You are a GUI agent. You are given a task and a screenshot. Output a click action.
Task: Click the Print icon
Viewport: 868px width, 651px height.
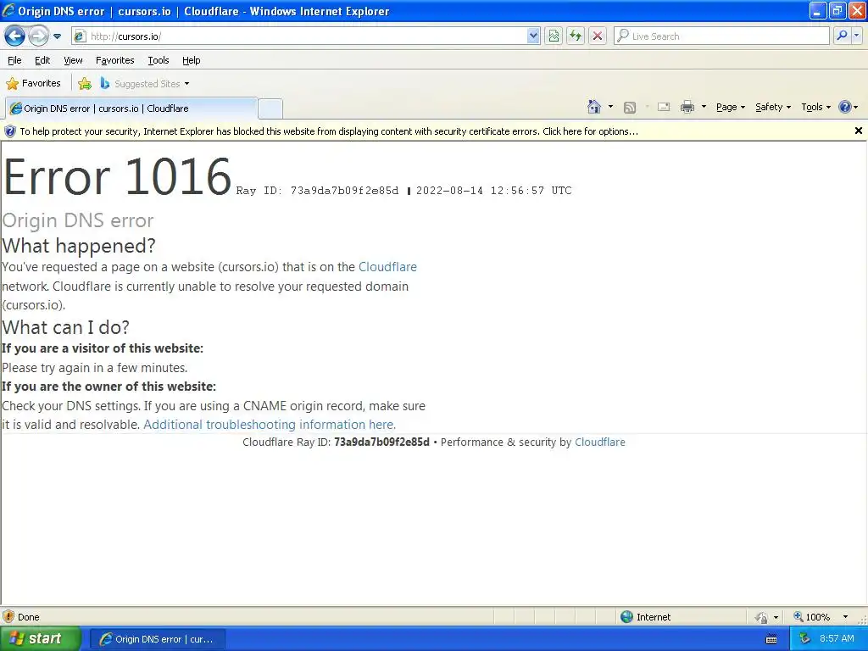pos(687,107)
